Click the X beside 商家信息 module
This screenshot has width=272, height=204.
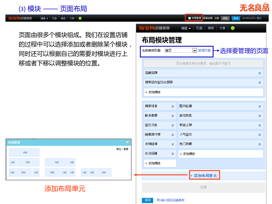click(173, 106)
